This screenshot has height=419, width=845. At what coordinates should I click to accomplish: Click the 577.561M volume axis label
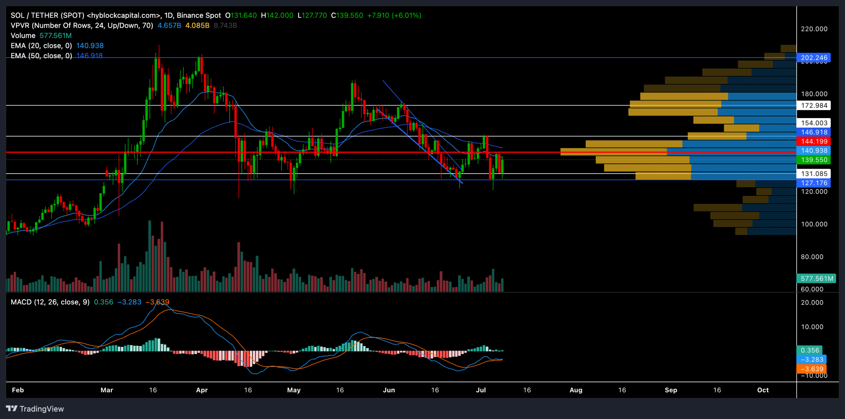(816, 278)
